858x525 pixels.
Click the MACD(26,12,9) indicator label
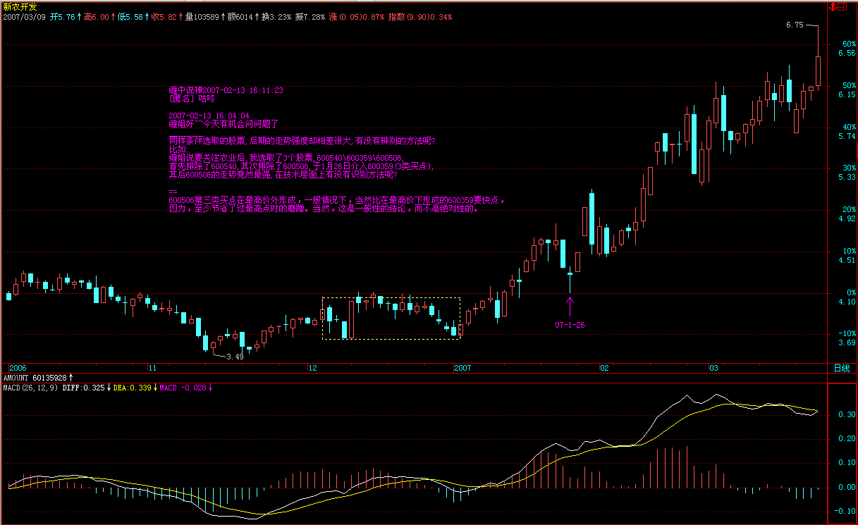click(x=30, y=388)
